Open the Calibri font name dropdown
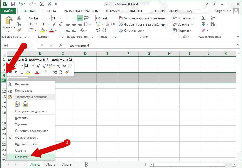 point(49,18)
